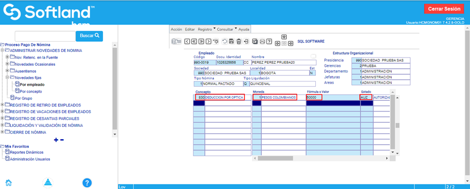Collapse ADMINISTRAR NOVEDADES DE NOMINA node
The image size is (470, 189).
click(x=3, y=50)
